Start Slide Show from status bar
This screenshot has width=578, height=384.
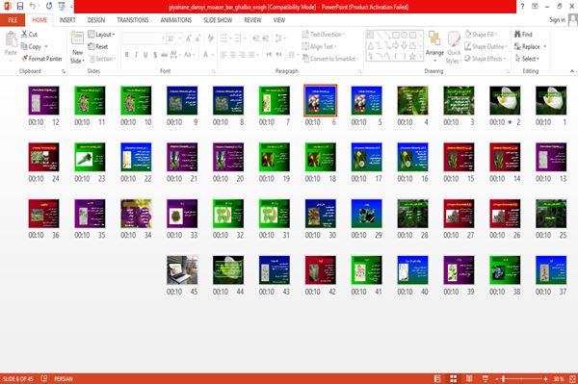point(486,378)
